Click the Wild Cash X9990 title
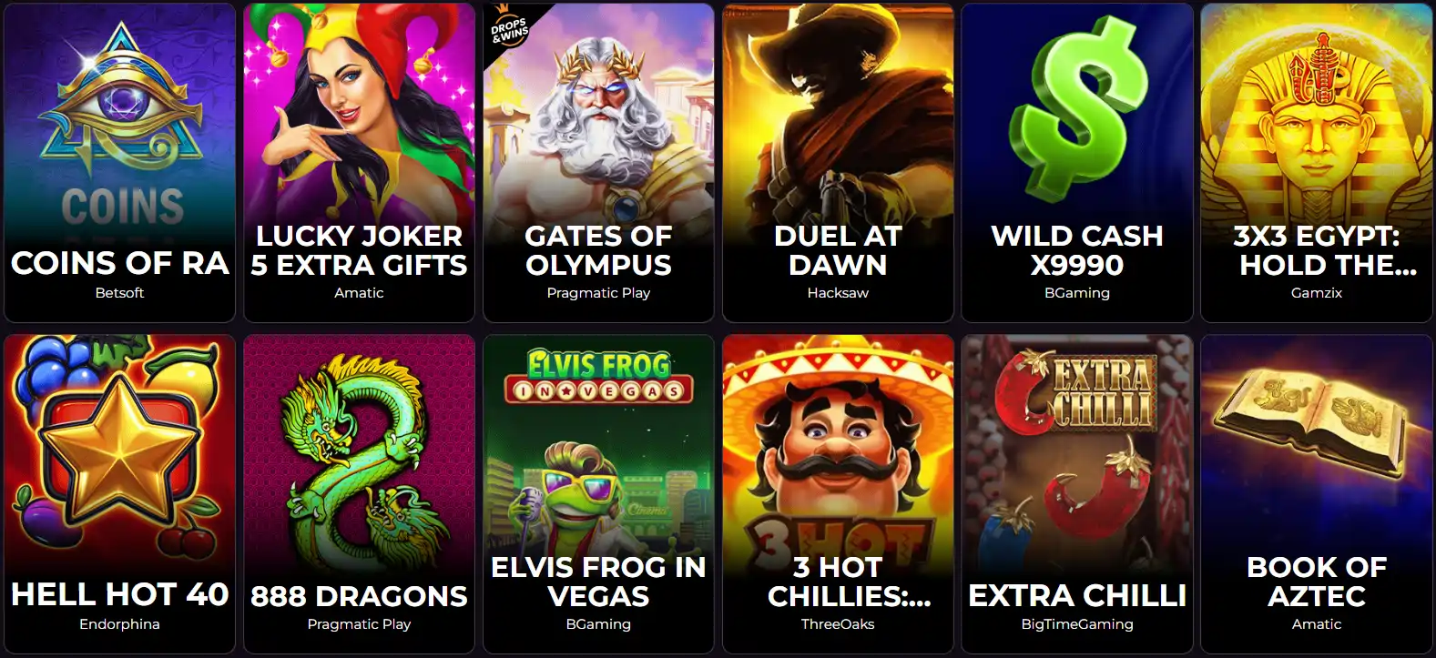 click(x=1077, y=250)
